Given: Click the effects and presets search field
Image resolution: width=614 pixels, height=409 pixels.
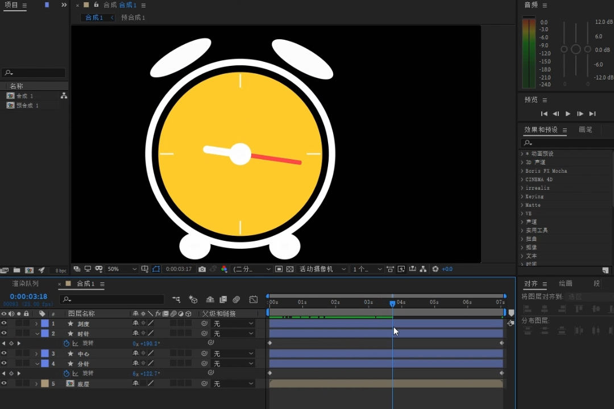Looking at the screenshot, I should tap(567, 143).
